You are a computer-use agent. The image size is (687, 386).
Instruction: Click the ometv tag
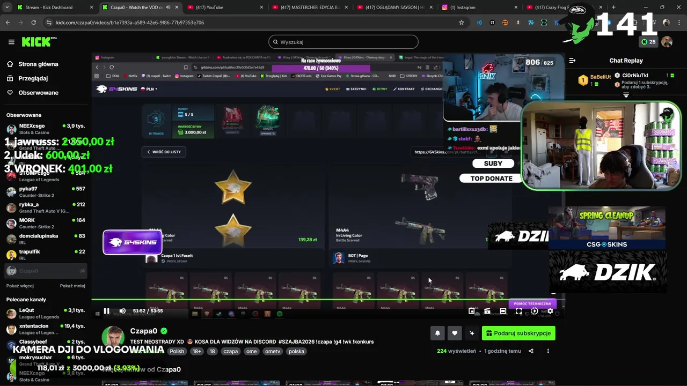pyautogui.click(x=273, y=352)
